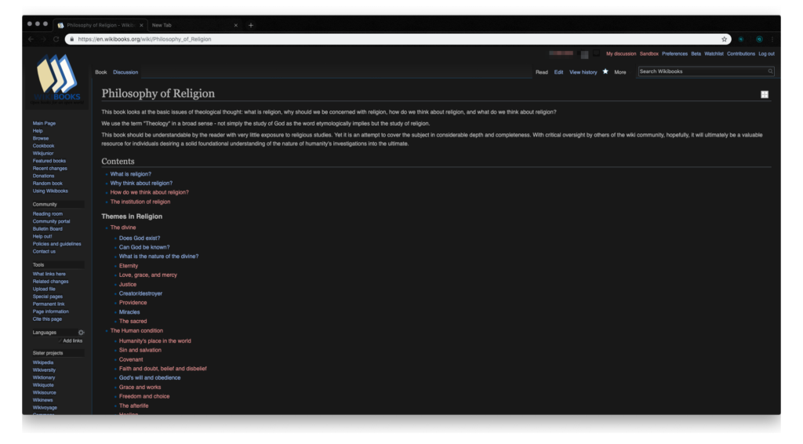Open the Preferences link in the top bar
Screen dimensions: 803x444
point(674,54)
